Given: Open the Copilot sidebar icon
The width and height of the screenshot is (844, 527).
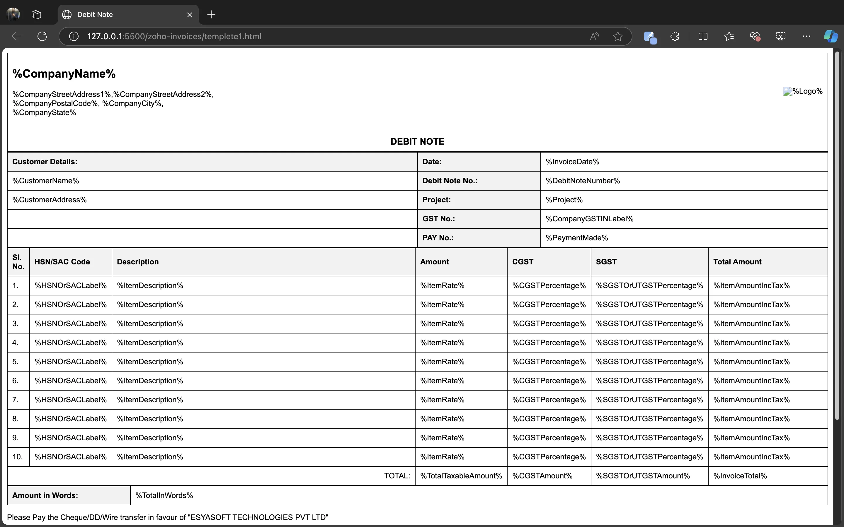Looking at the screenshot, I should (x=831, y=36).
